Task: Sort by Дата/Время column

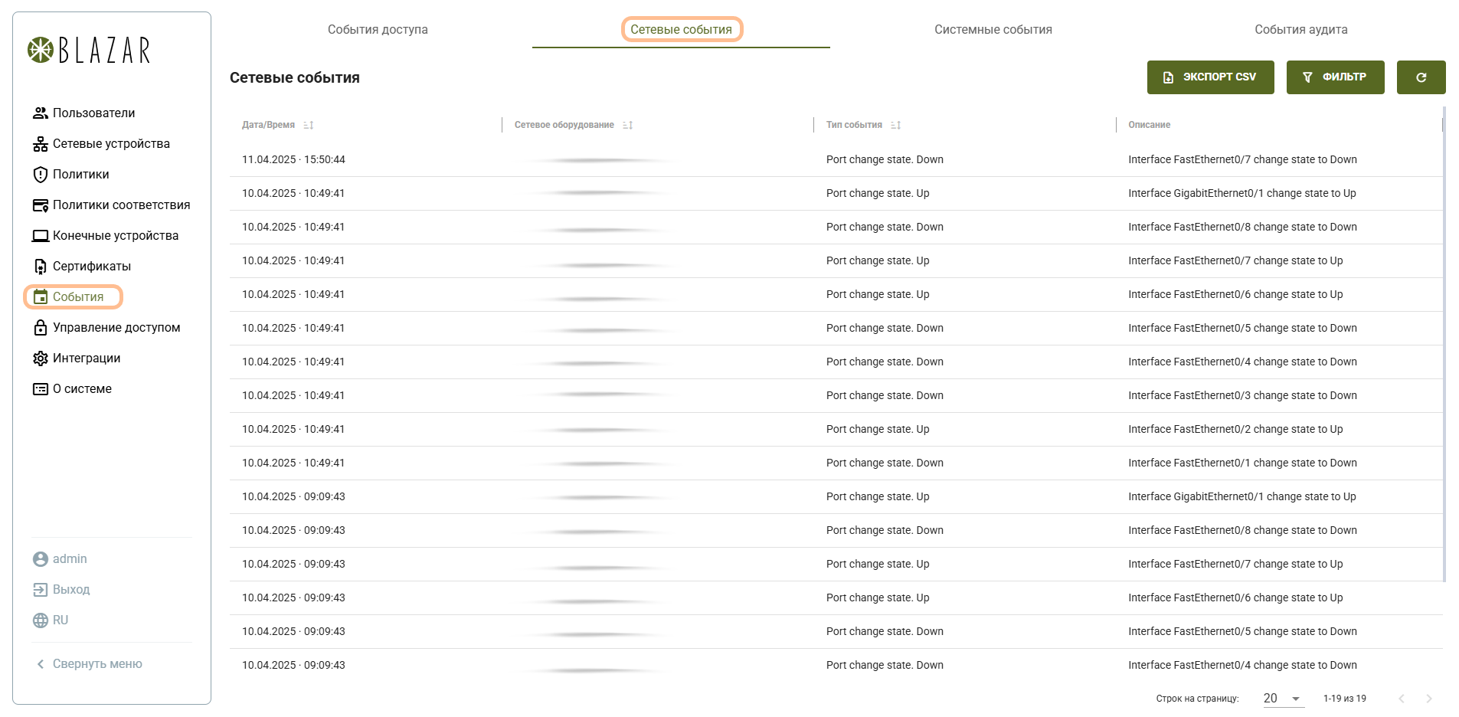Action: (309, 125)
